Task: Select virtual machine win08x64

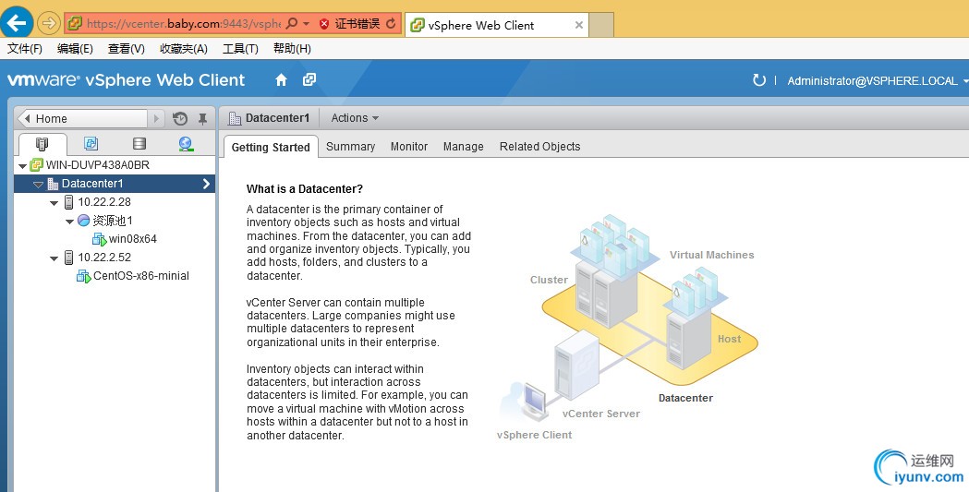Action: coord(133,239)
